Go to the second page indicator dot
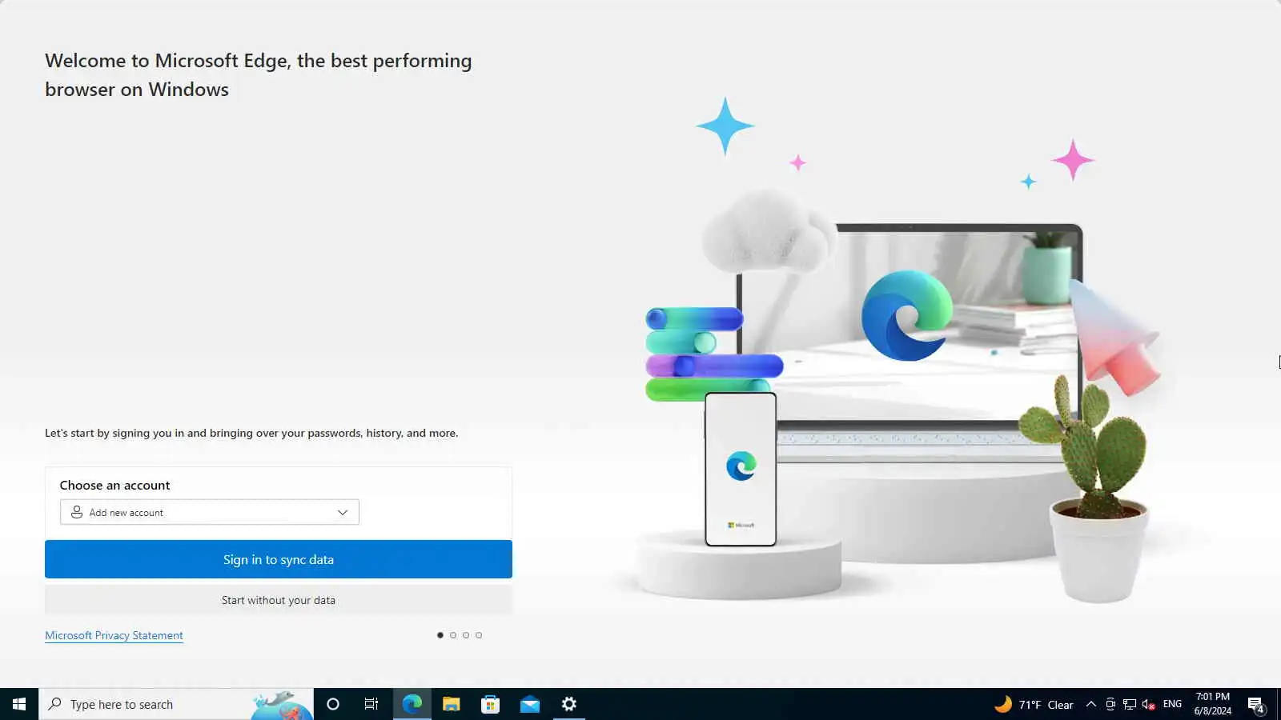The width and height of the screenshot is (1281, 720). point(453,635)
